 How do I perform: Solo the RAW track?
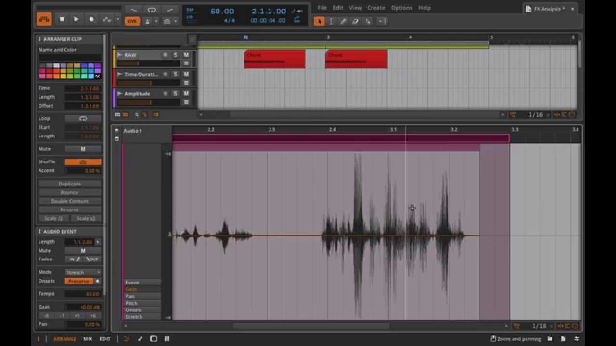175,55
